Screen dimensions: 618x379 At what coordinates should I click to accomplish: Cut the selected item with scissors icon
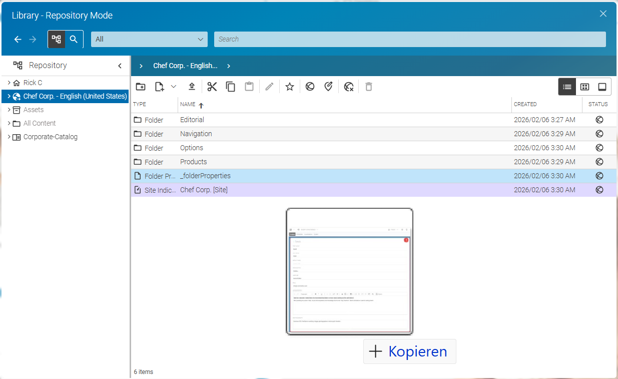coord(212,87)
